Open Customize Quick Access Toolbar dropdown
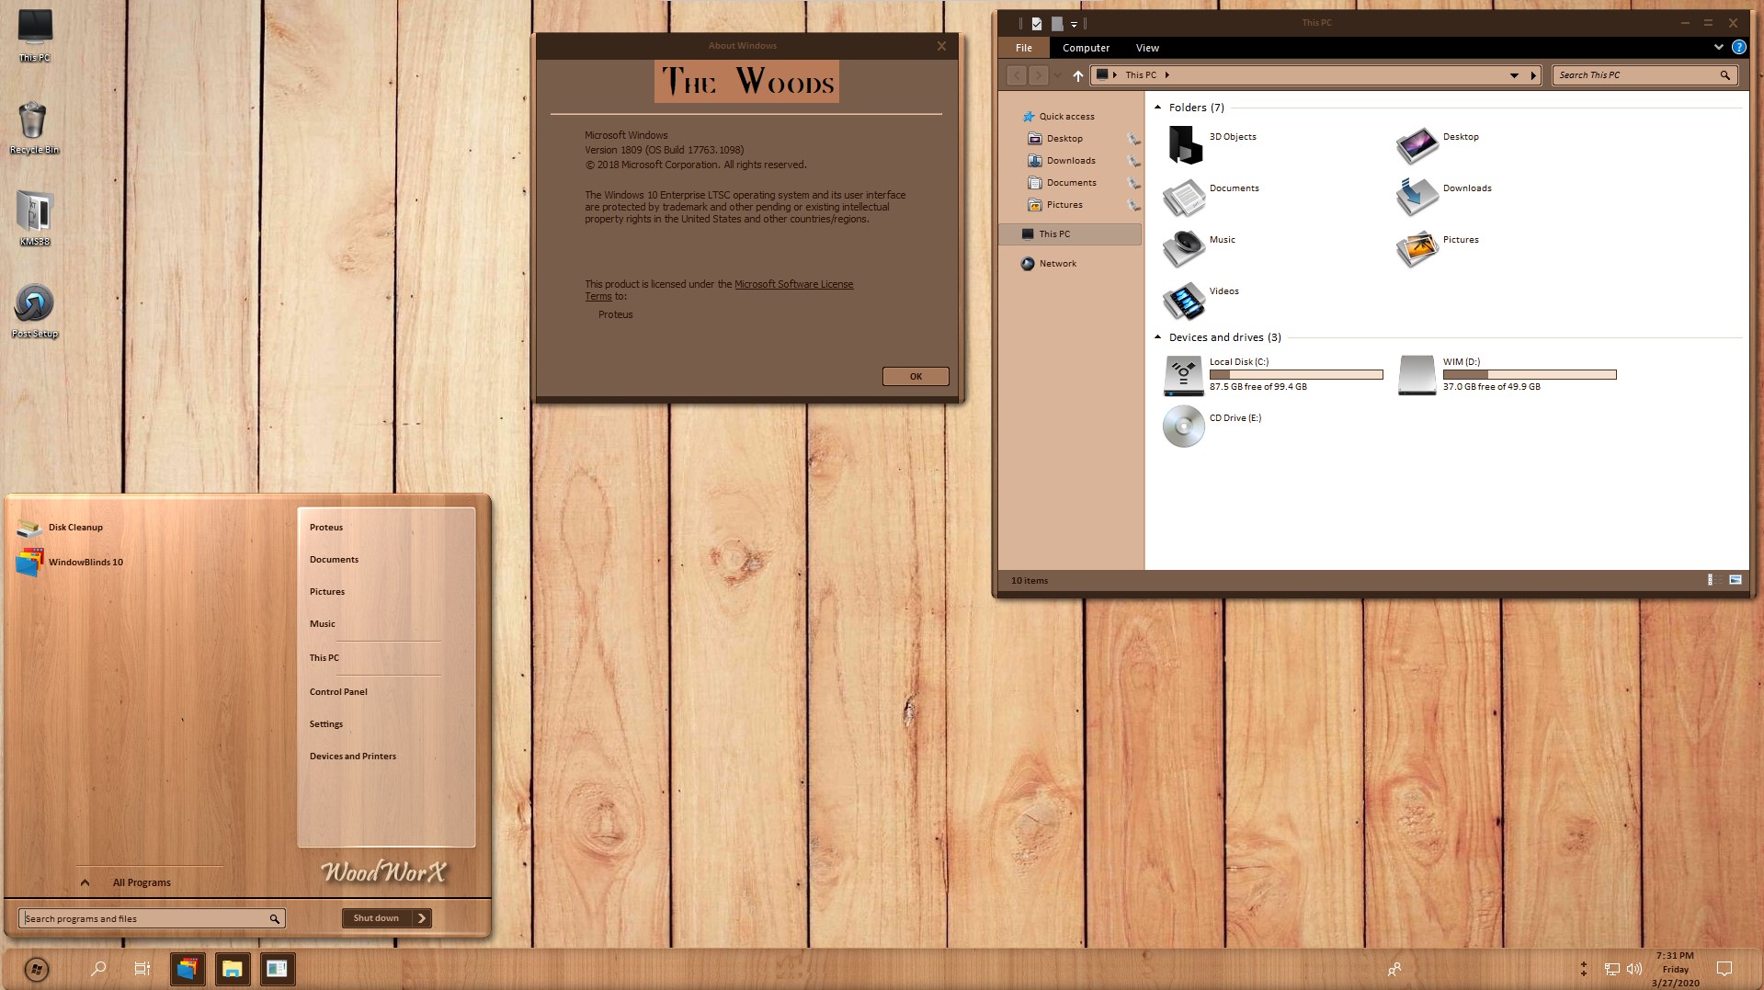The image size is (1764, 990). (1074, 25)
